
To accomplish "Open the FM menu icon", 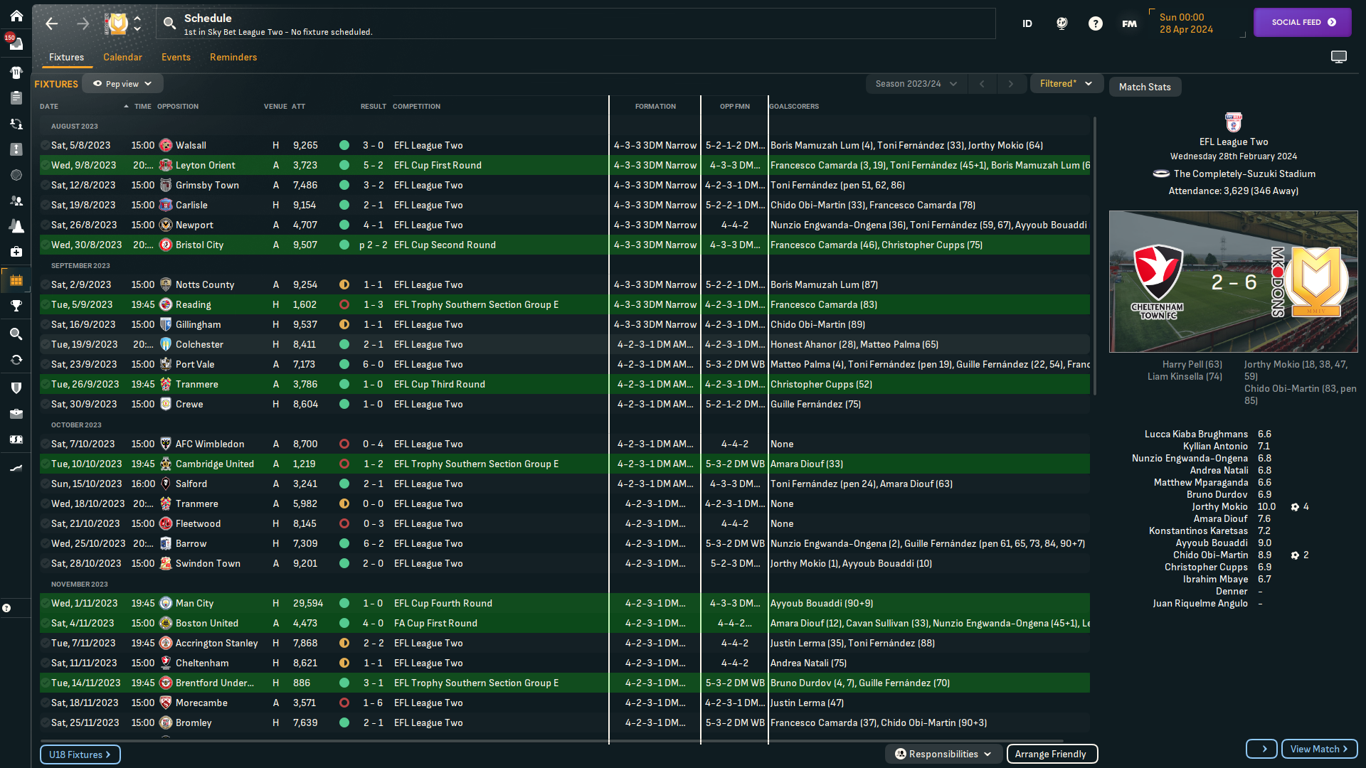I will pos(1130,23).
